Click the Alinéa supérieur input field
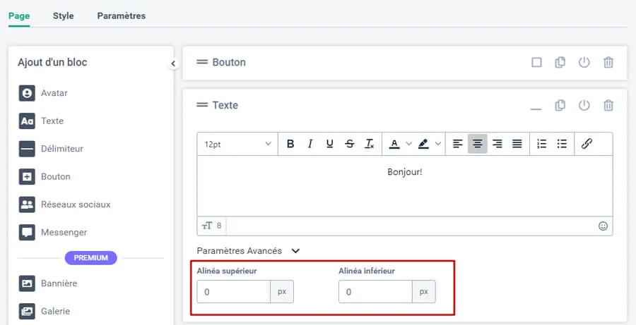The width and height of the screenshot is (636, 325). tap(234, 292)
